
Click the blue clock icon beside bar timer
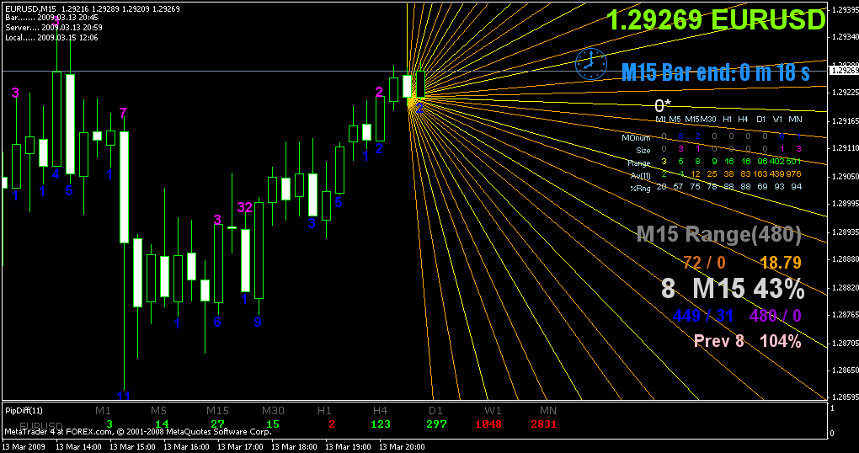591,64
